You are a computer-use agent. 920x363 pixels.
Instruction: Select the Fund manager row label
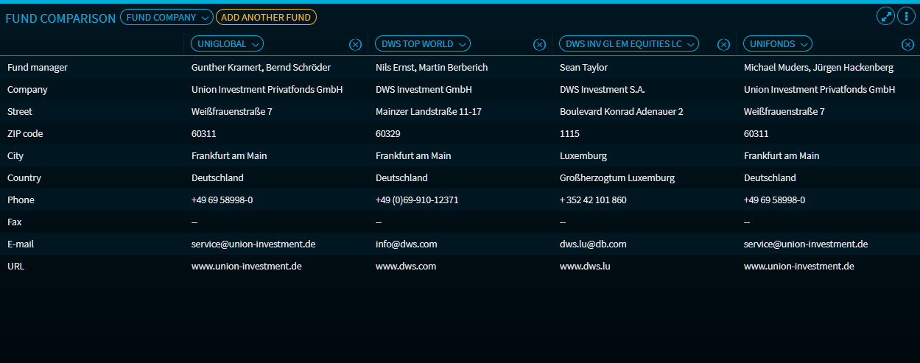[x=38, y=68]
